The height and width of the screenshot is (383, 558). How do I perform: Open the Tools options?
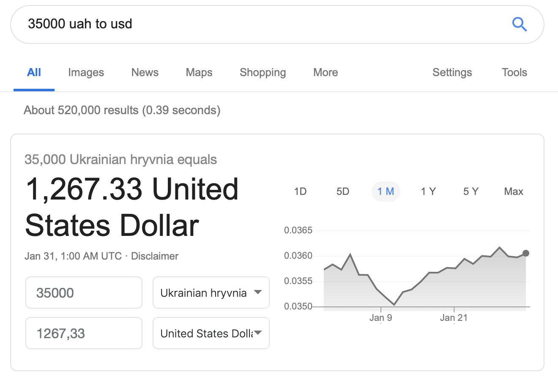click(514, 72)
